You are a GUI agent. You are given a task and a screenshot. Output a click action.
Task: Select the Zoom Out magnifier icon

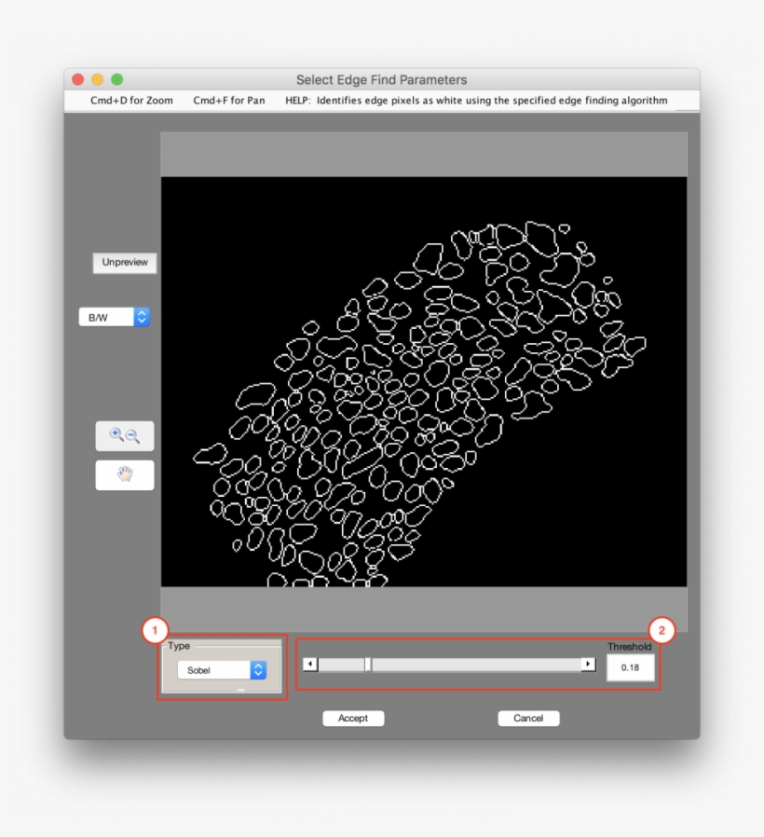click(x=131, y=435)
